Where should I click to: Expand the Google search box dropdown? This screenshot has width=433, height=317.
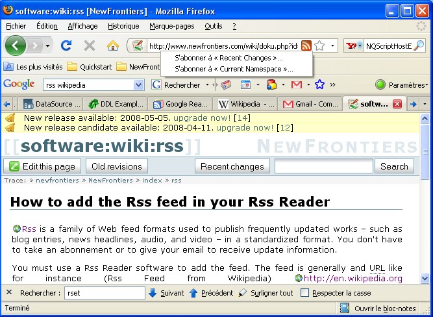[x=138, y=84]
